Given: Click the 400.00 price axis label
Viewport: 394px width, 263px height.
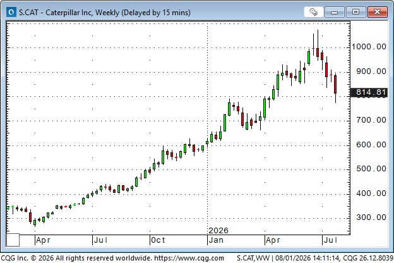Looking at the screenshot, I should pyautogui.click(x=371, y=193).
